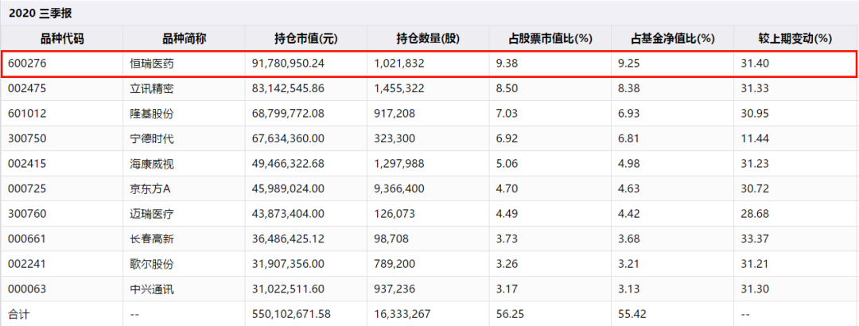The image size is (859, 326).
Task: Click holding quantity 789,200
Action: [393, 264]
